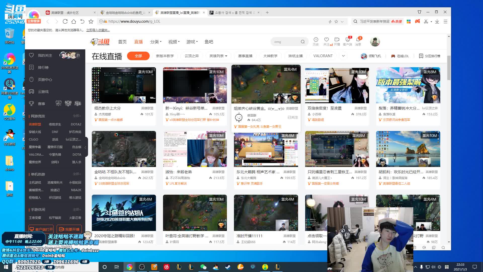Viewport: 483px width, 272px height.
Task: Filter by 云顶之弈 tag
Action: pos(192,56)
